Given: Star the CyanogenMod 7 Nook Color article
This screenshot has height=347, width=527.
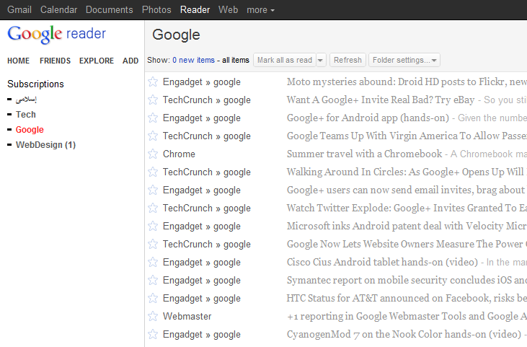Looking at the screenshot, I should 153,334.
